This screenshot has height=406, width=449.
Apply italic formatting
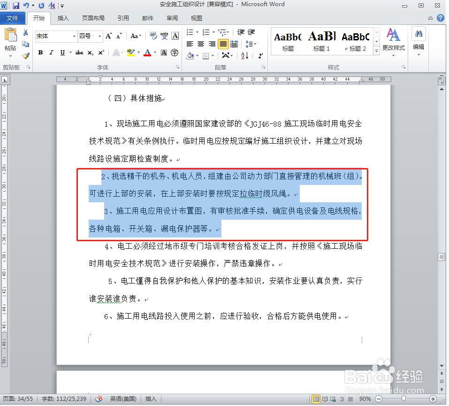[x=52, y=53]
